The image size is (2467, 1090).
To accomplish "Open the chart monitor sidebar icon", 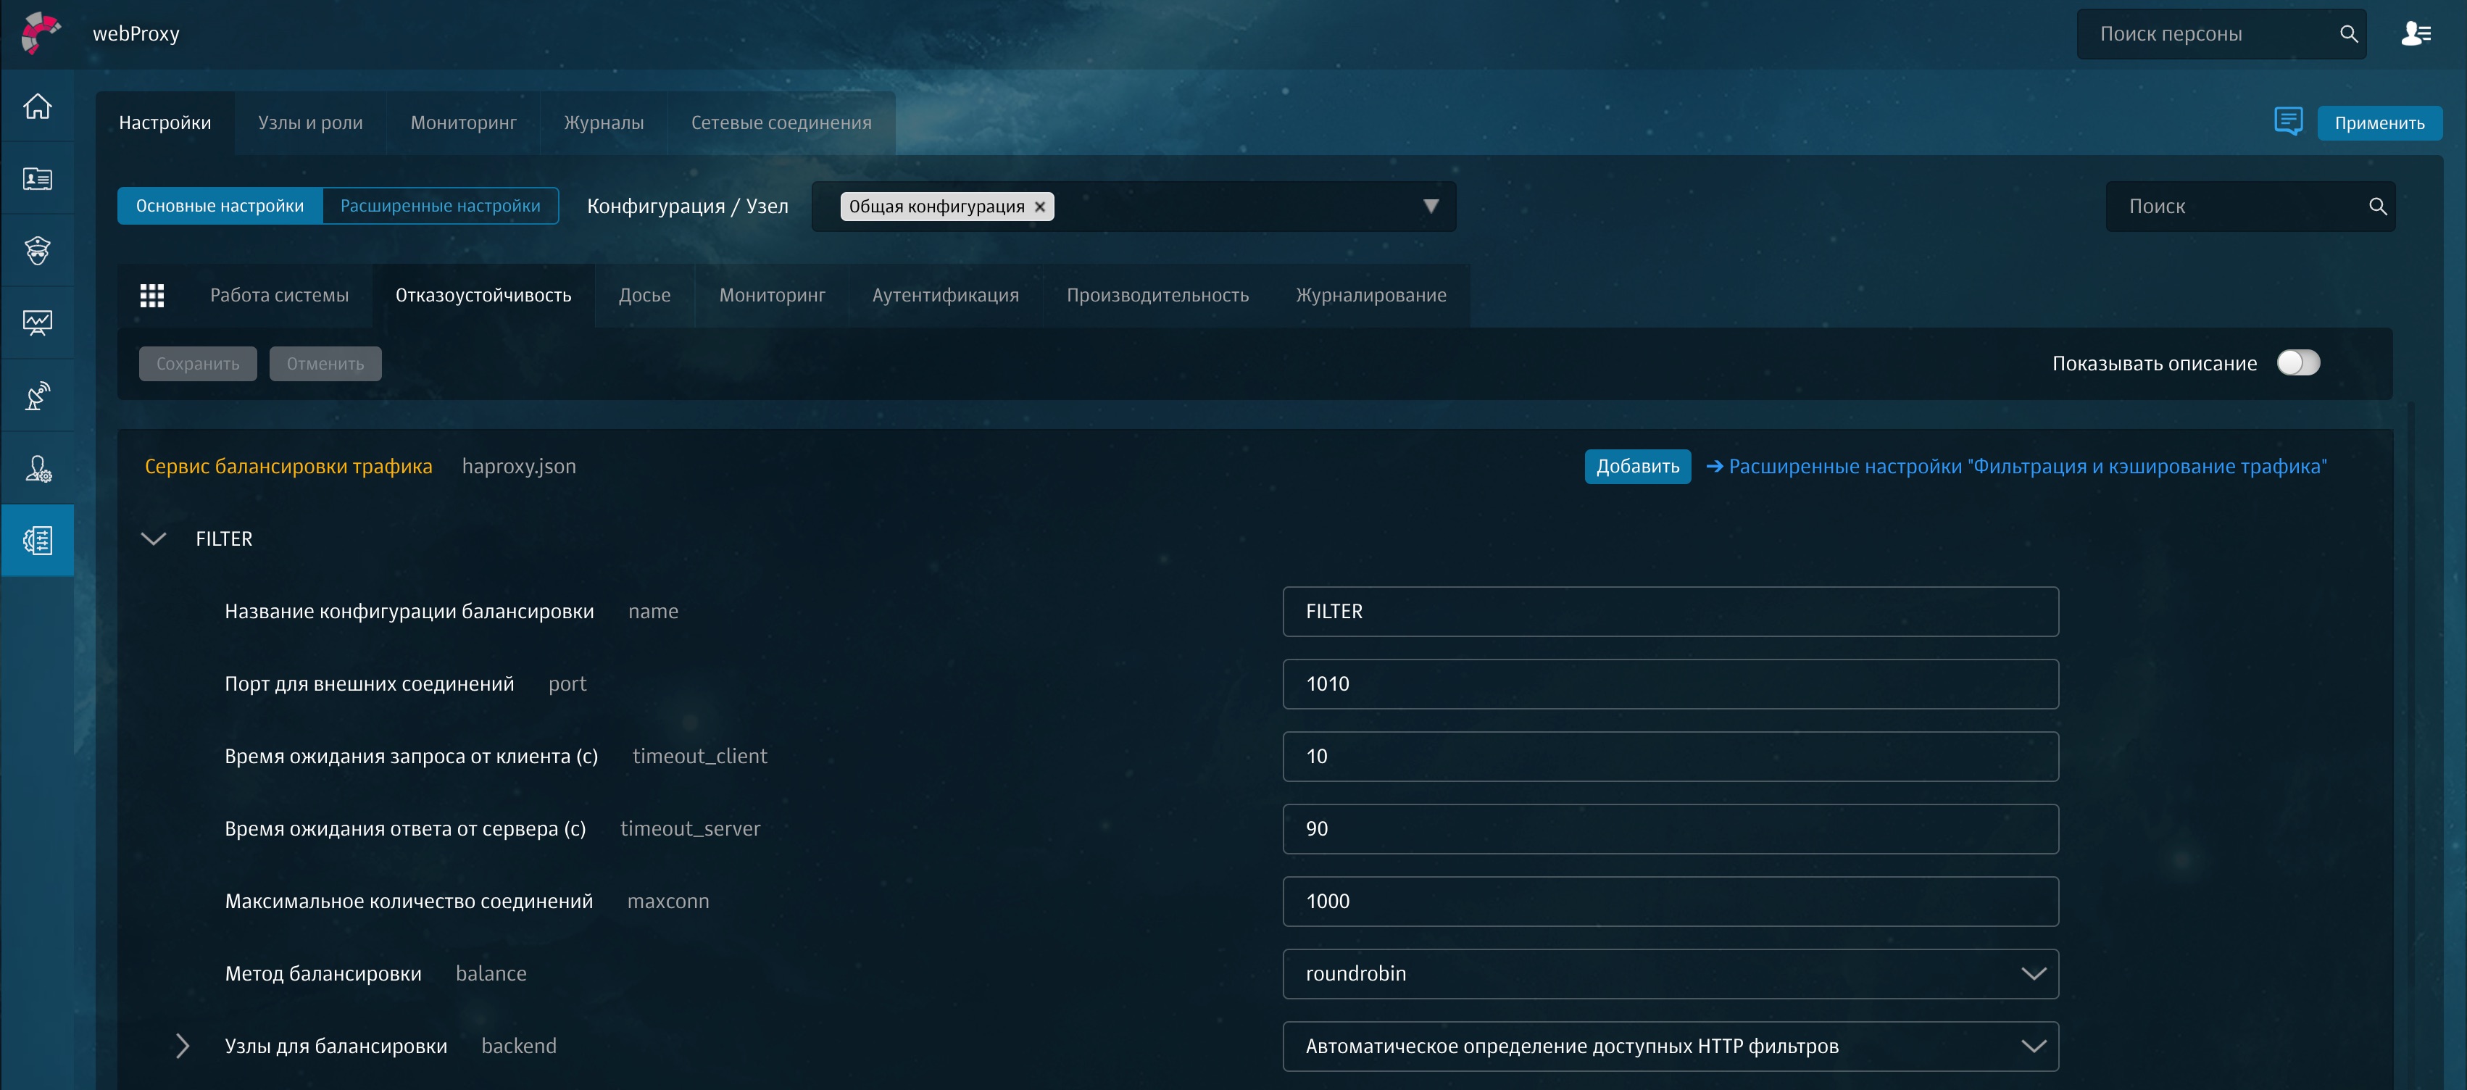I will (x=38, y=323).
